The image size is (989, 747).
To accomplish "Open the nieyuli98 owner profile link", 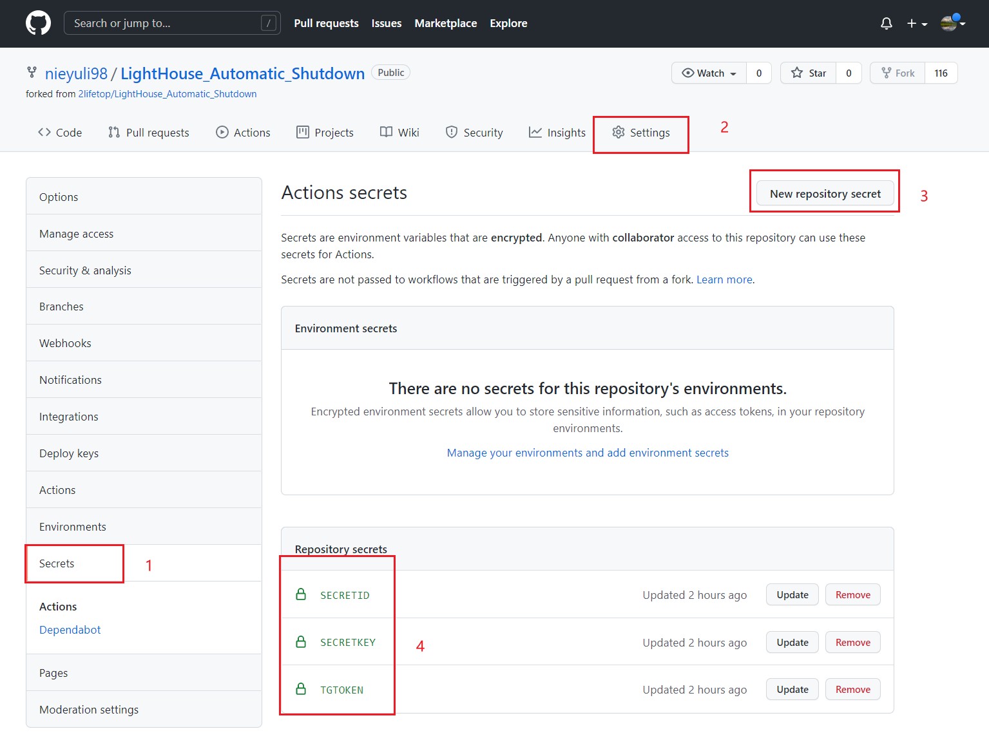I will tap(76, 73).
